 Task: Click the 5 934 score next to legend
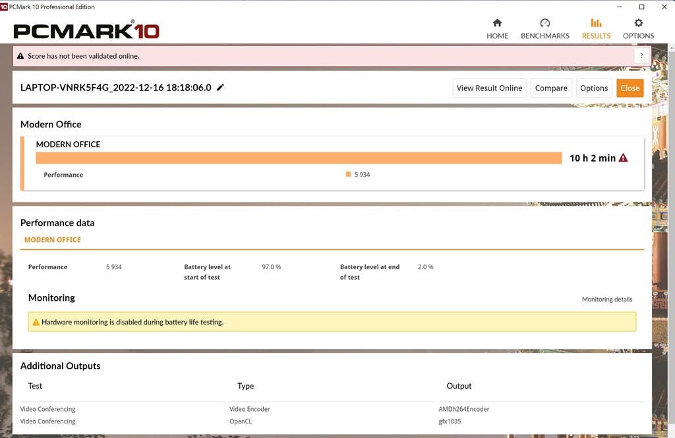[362, 174]
